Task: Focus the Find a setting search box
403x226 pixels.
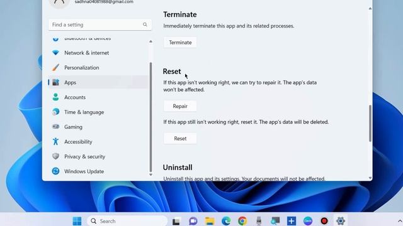Action: [x=100, y=24]
